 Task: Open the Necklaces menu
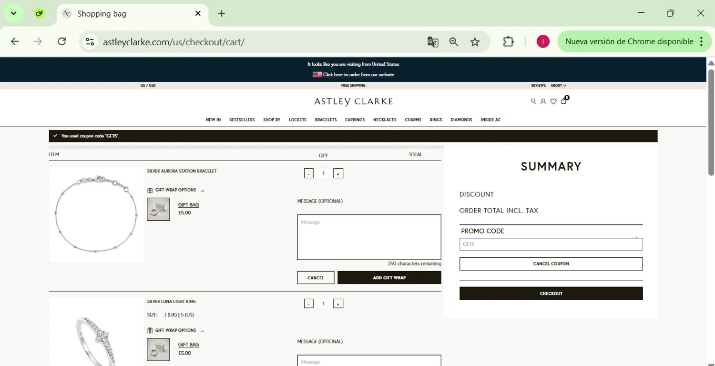pyautogui.click(x=385, y=120)
